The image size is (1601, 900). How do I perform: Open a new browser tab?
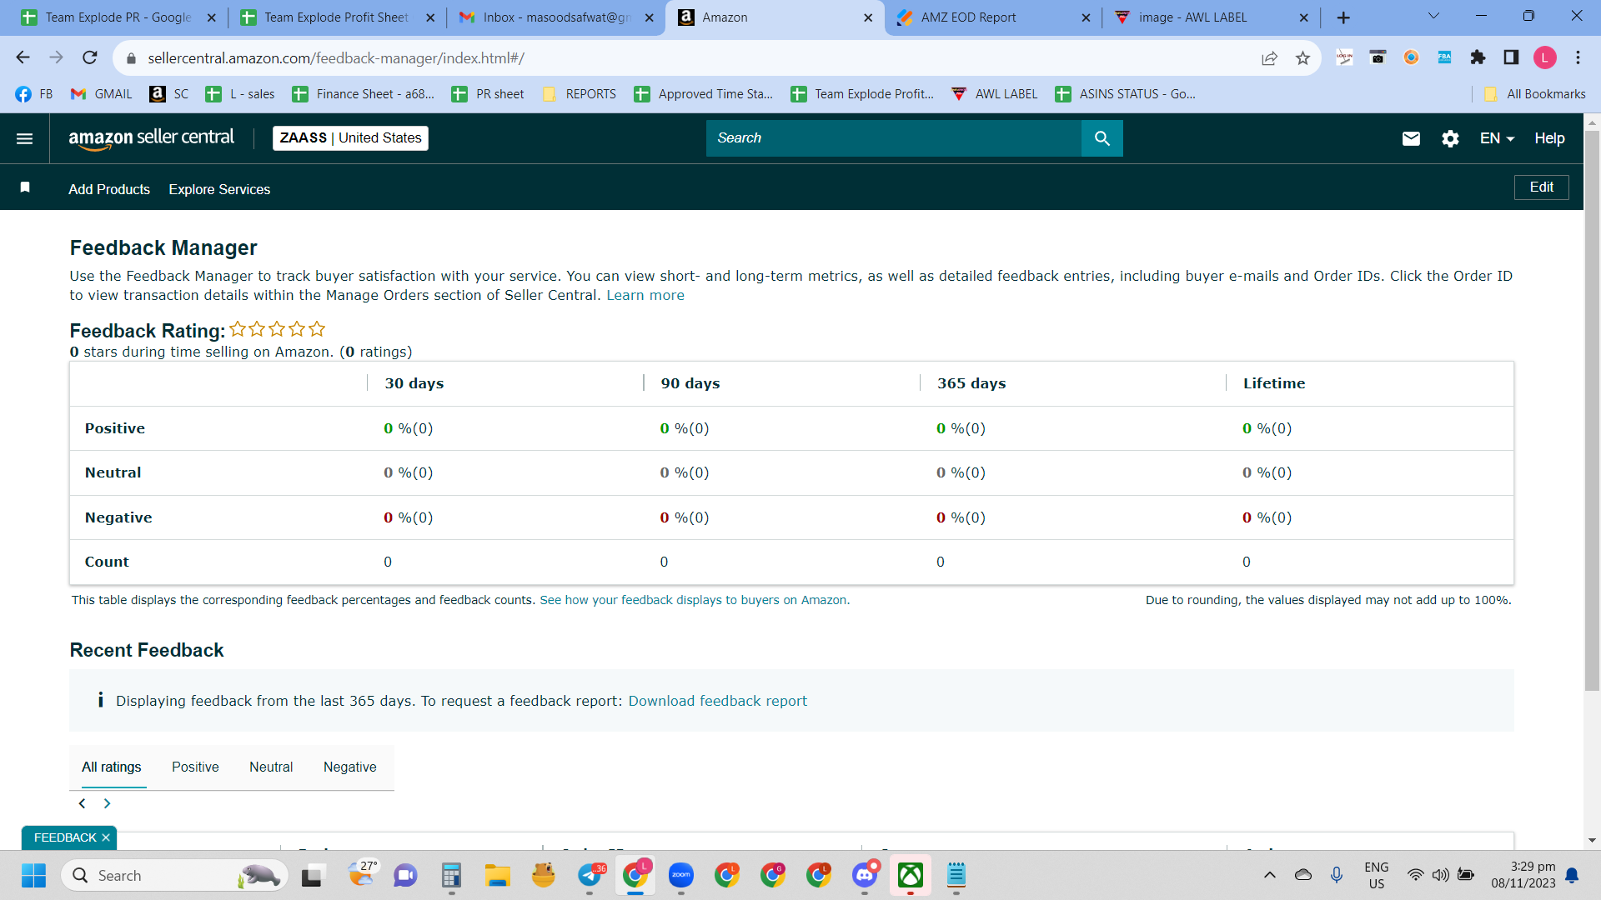tap(1343, 17)
